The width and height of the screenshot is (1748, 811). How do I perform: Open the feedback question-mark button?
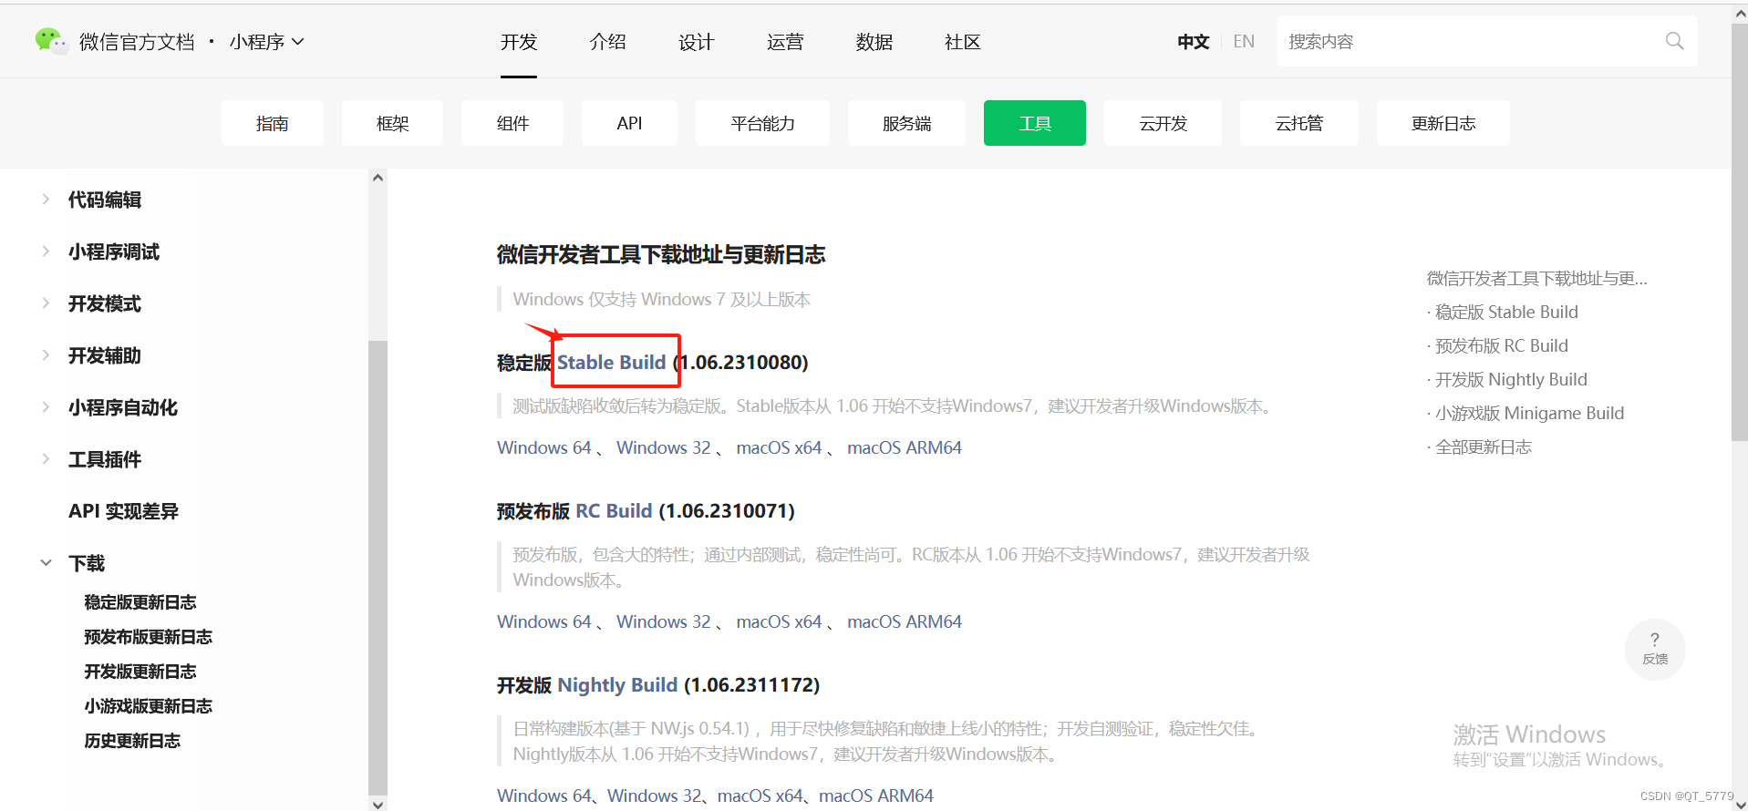(1655, 649)
